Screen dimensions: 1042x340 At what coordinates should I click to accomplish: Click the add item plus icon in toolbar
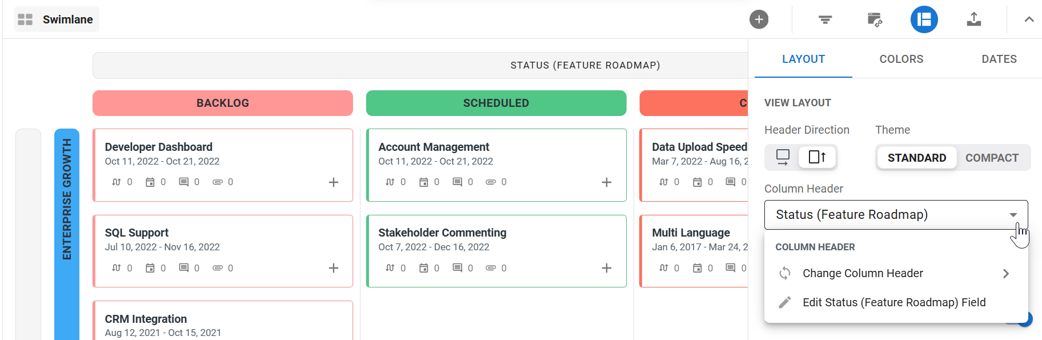[x=759, y=19]
